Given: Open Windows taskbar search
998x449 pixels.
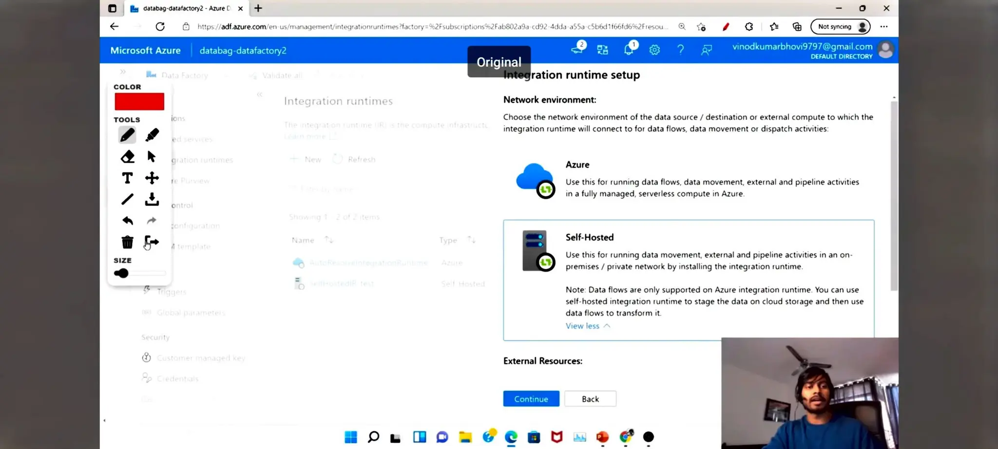Looking at the screenshot, I should click(x=373, y=437).
